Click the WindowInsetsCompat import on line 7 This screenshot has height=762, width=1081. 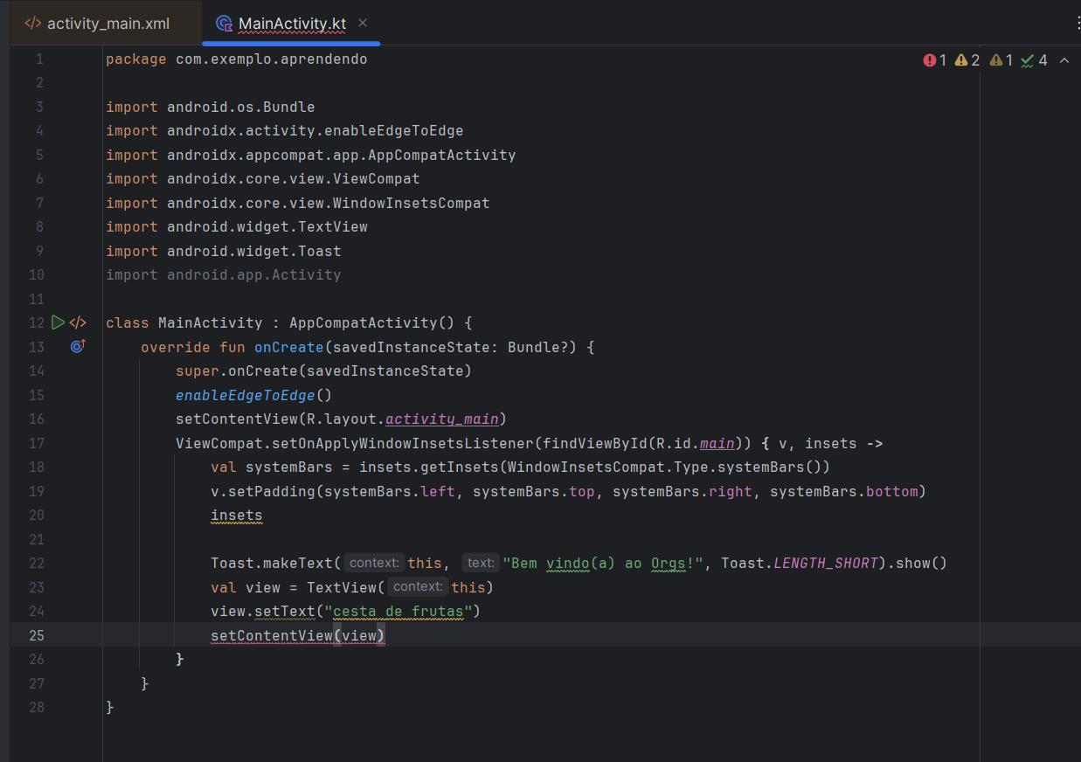pyautogui.click(x=298, y=203)
